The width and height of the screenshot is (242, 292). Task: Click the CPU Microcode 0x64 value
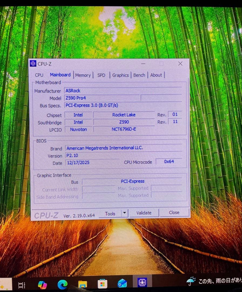click(x=169, y=161)
